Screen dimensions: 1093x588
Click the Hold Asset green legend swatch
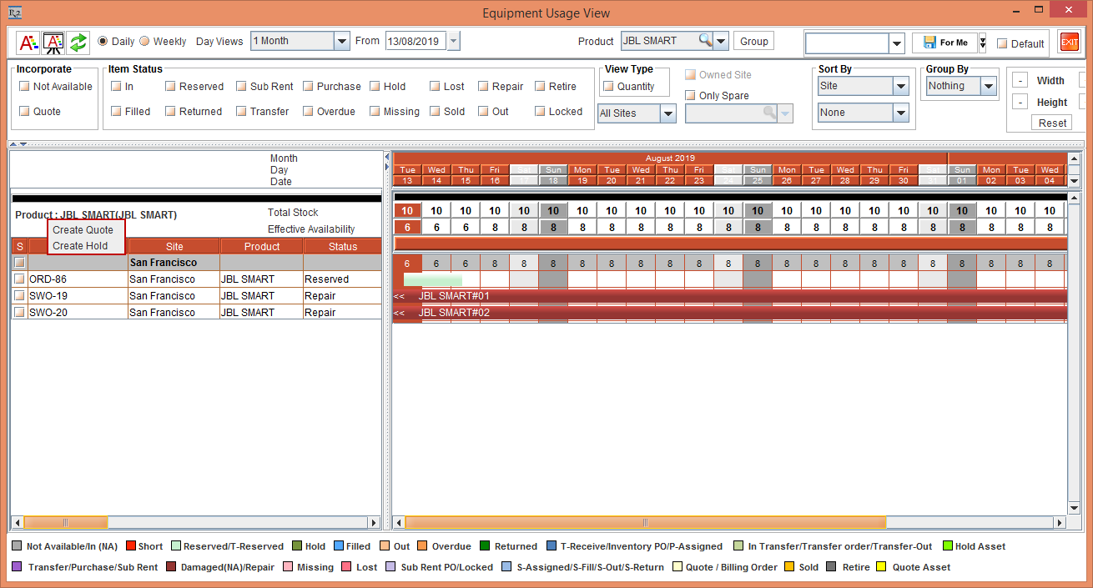(x=947, y=546)
